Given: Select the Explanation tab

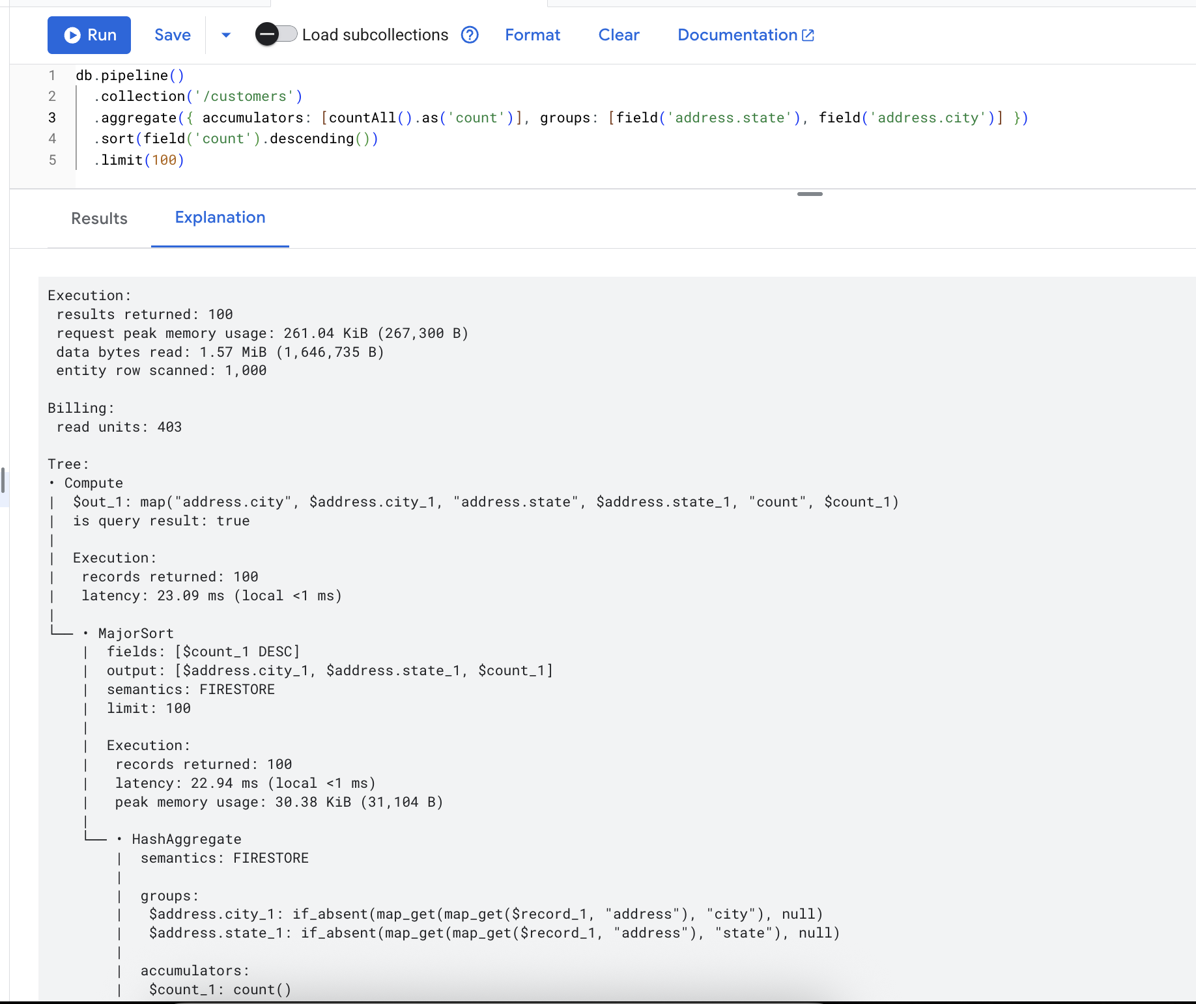Looking at the screenshot, I should 220,217.
